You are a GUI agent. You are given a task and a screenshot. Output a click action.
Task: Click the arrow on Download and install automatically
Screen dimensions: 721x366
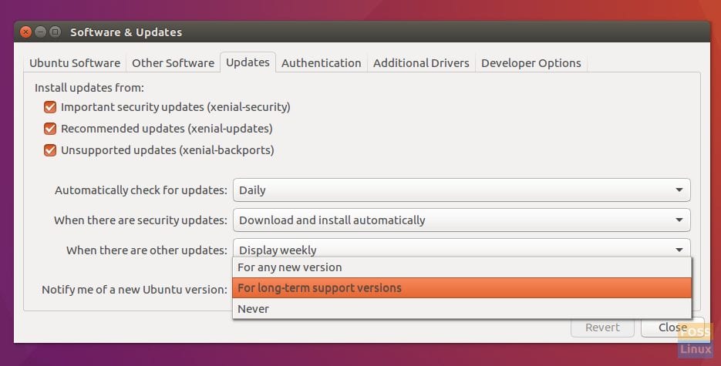679,220
